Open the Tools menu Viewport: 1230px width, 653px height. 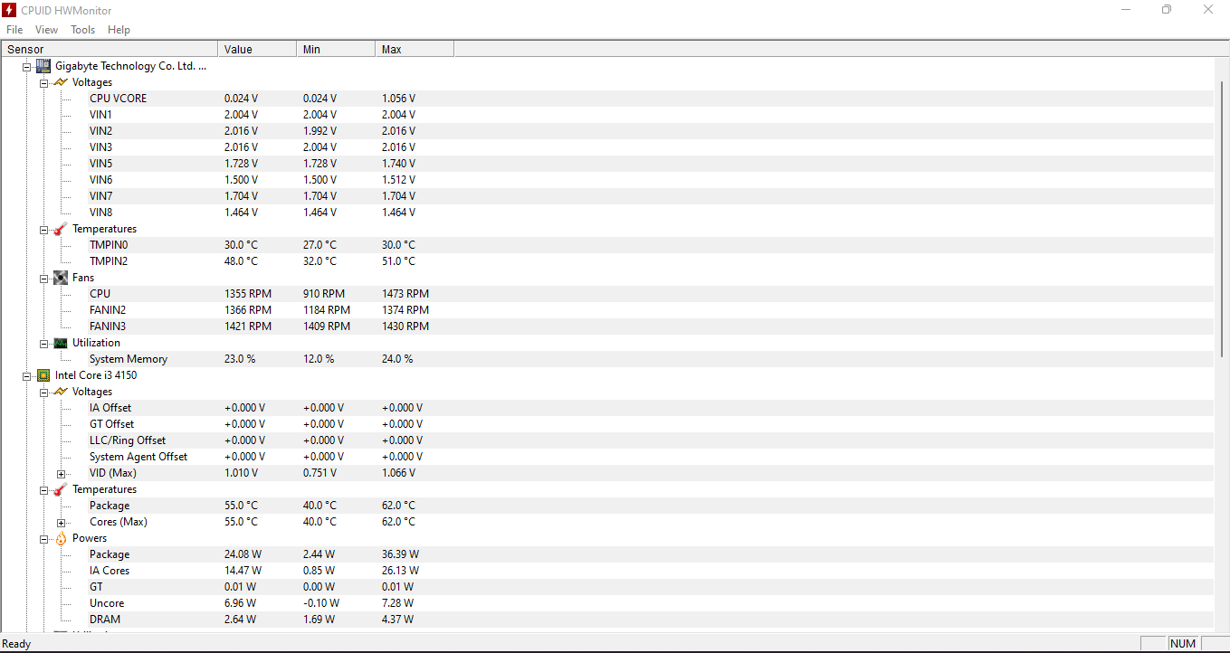(82, 30)
